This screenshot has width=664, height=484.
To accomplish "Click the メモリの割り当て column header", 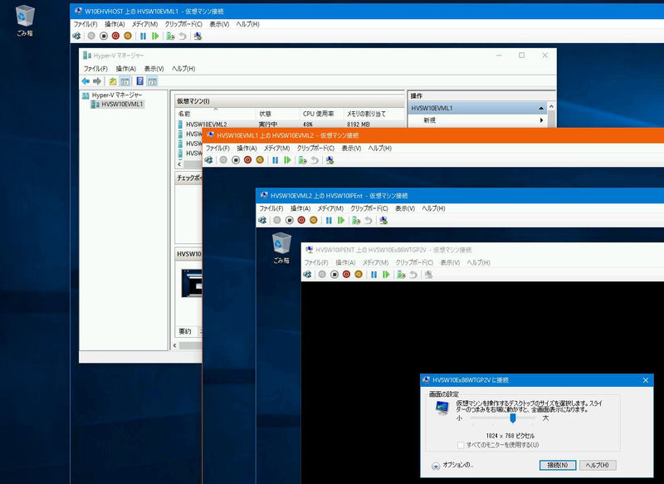I will [x=373, y=114].
